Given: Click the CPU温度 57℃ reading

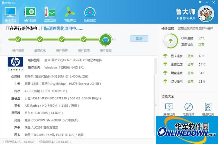Looking at the screenshot, I should 202,38.
